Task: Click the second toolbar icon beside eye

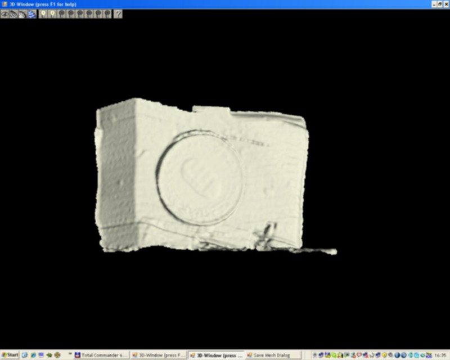Action: [x=13, y=14]
